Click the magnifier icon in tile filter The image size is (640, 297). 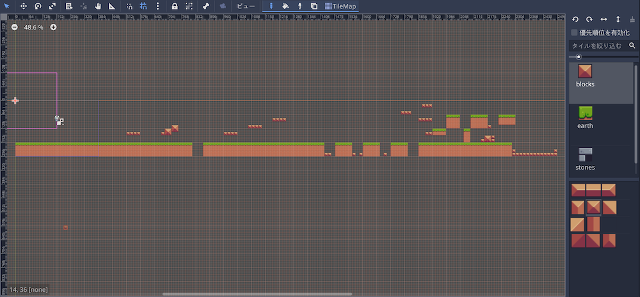click(632, 45)
